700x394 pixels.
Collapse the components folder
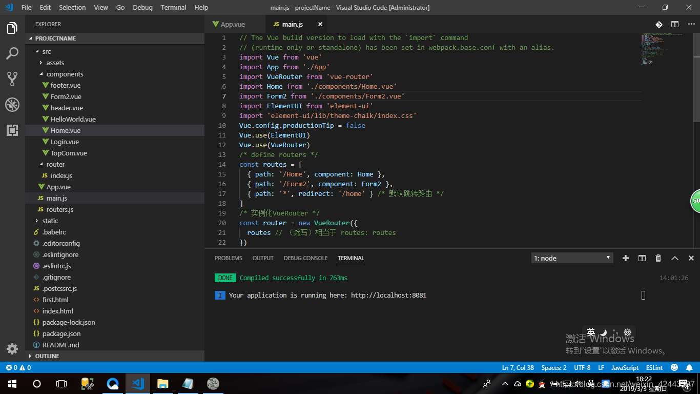pyautogui.click(x=41, y=74)
